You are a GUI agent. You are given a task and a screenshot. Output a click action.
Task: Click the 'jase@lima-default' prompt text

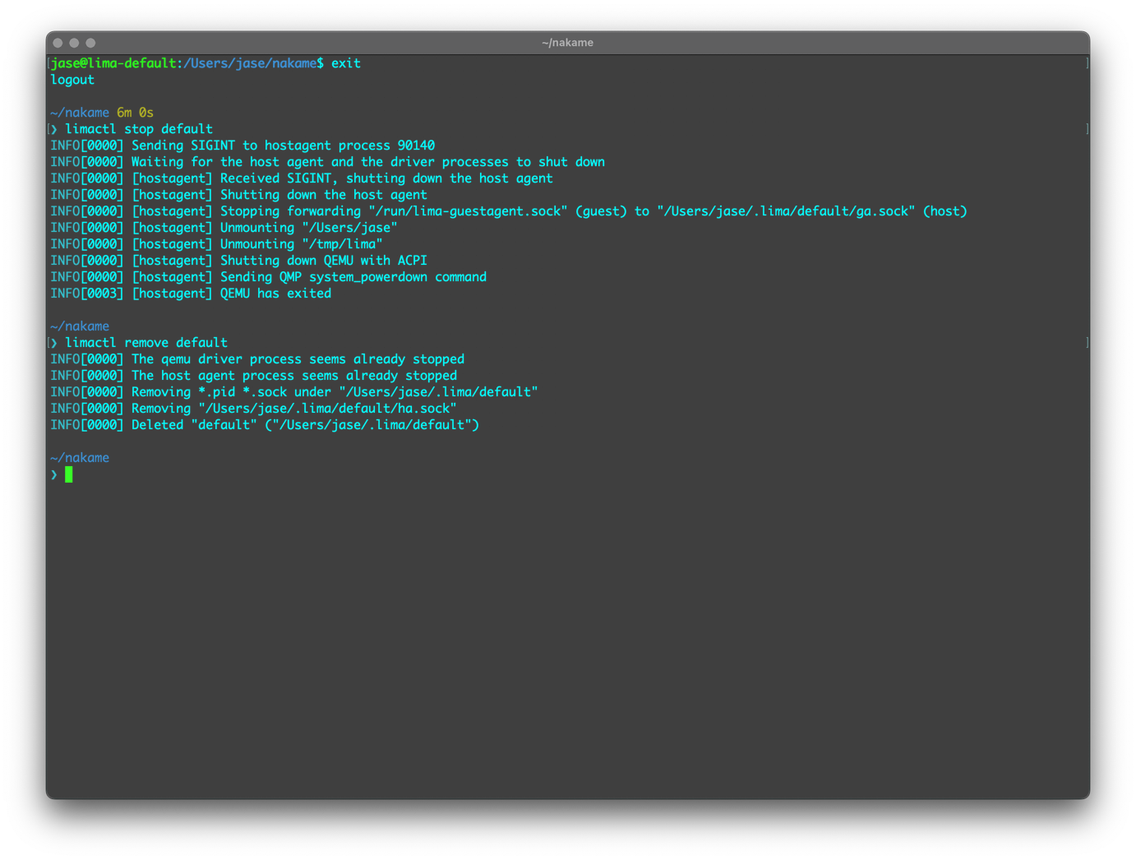[x=113, y=63]
